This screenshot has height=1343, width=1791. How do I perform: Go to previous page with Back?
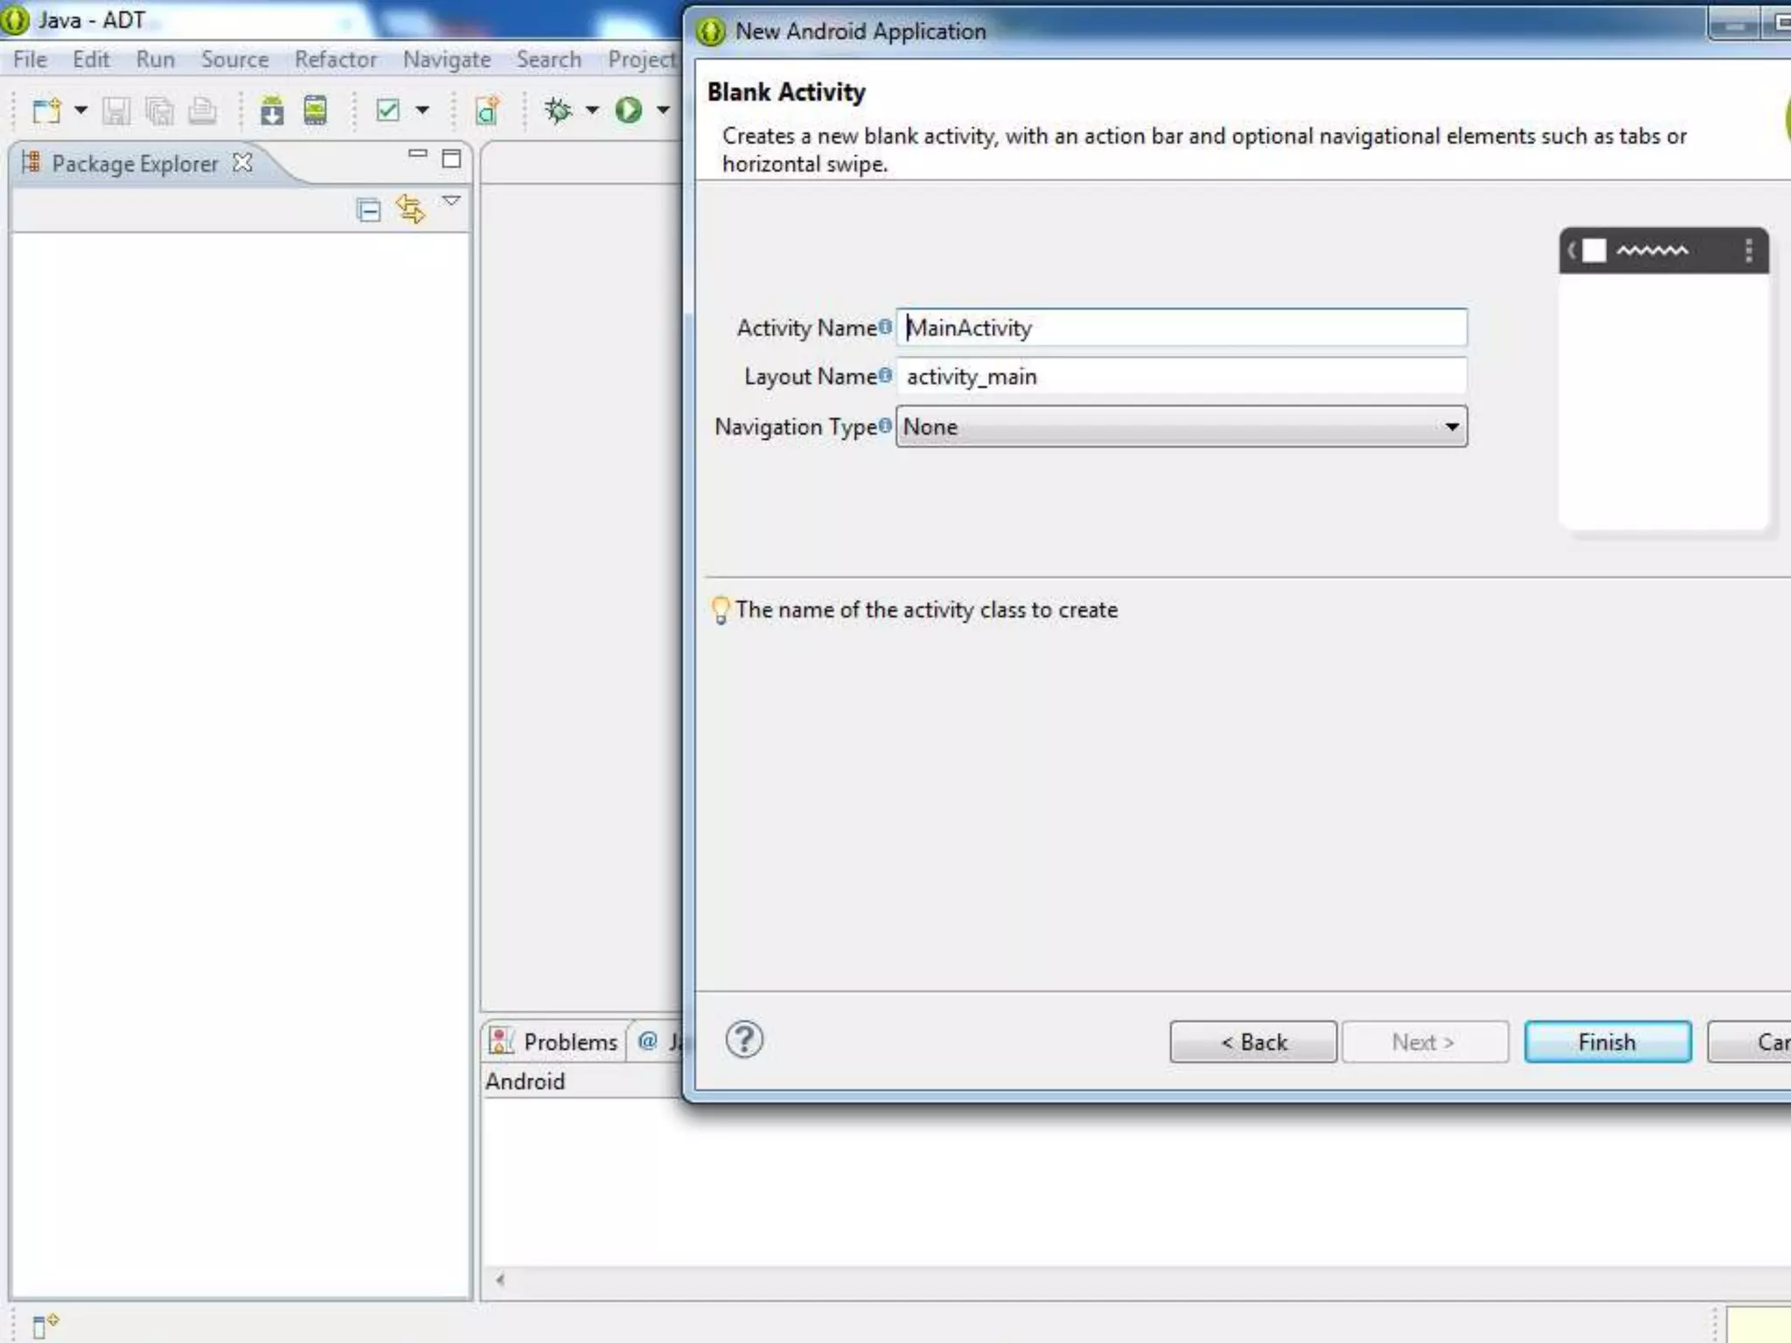pyautogui.click(x=1252, y=1042)
